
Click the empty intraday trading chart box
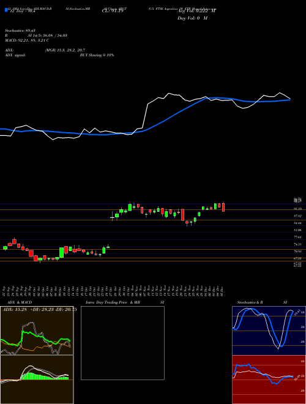tap(122, 343)
